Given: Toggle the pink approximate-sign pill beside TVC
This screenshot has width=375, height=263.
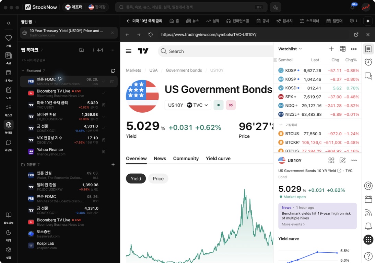Looking at the screenshot, I should pyautogui.click(x=231, y=105).
